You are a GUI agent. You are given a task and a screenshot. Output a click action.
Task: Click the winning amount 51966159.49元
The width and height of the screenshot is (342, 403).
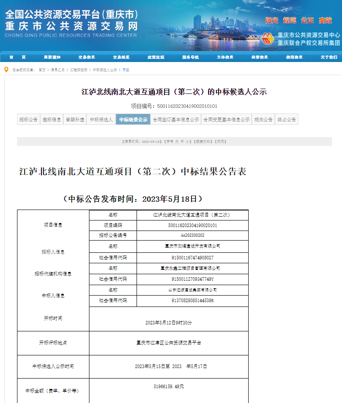pos(169,386)
